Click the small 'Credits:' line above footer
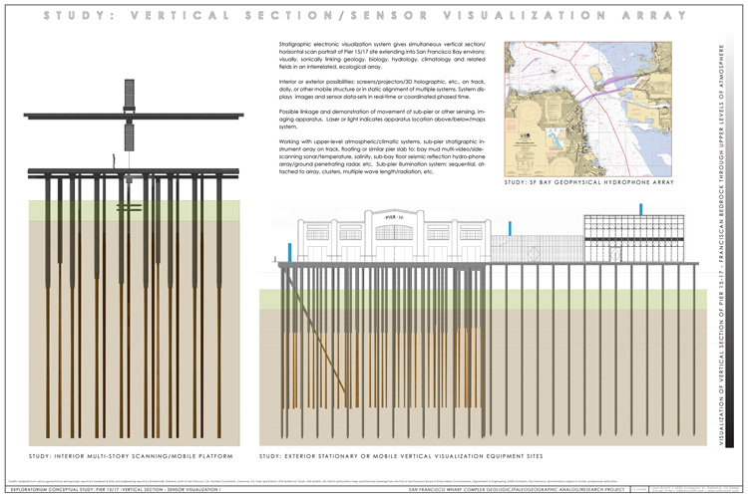This screenshot has height=498, width=748. 312,481
